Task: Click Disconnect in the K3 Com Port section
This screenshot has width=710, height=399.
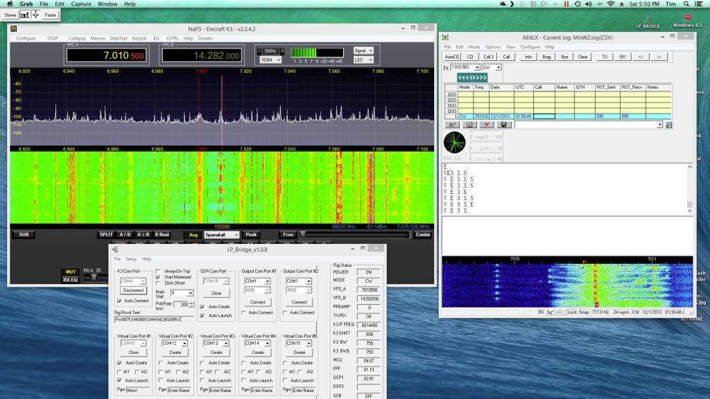Action: (132, 290)
